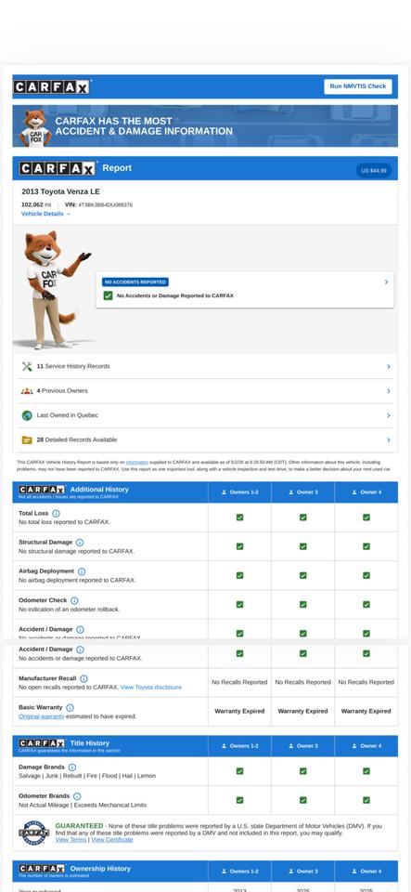Open the Manufacturer Recall info icon
The image size is (411, 892).
[83, 678]
